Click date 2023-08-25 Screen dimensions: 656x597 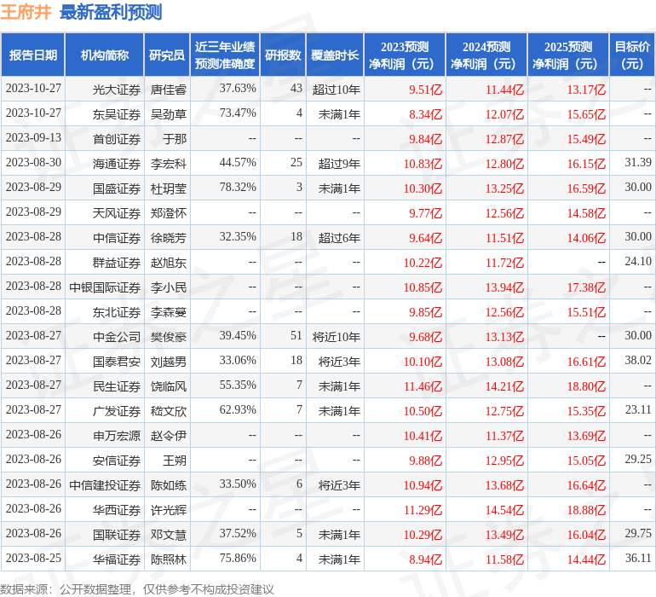point(33,558)
